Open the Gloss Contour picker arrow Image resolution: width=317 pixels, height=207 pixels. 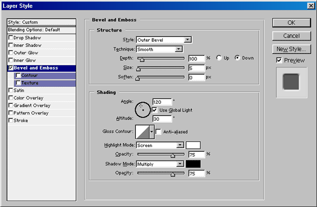click(x=152, y=132)
